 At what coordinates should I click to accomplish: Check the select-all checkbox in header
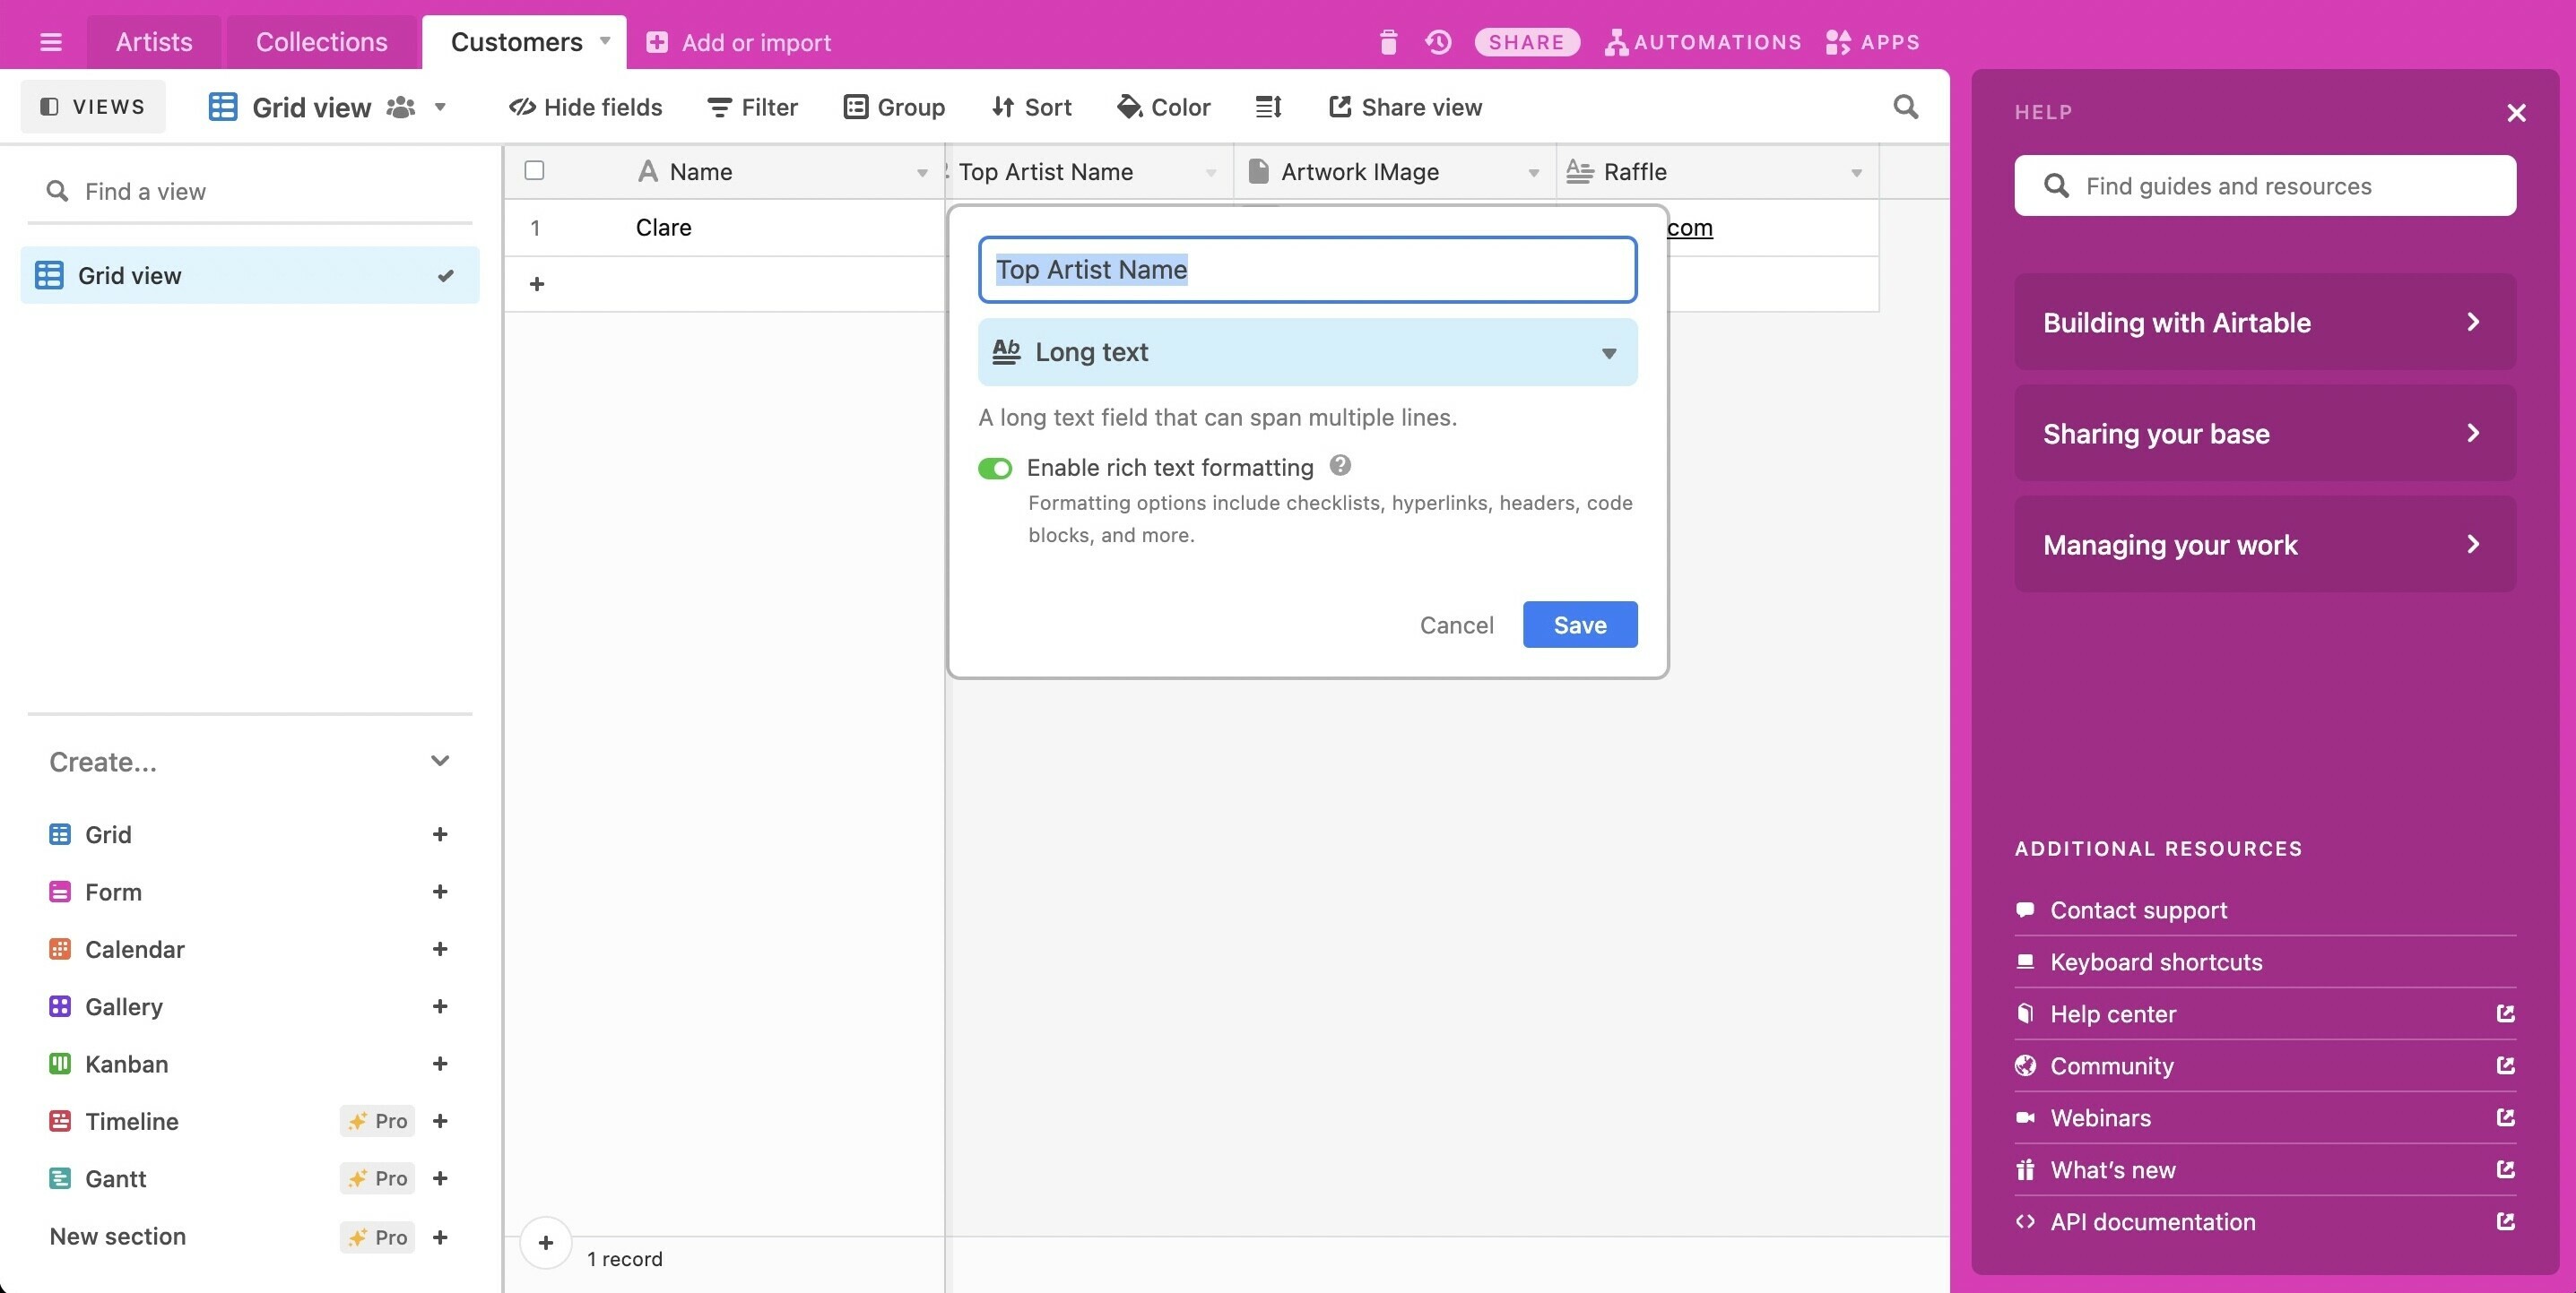(x=535, y=171)
